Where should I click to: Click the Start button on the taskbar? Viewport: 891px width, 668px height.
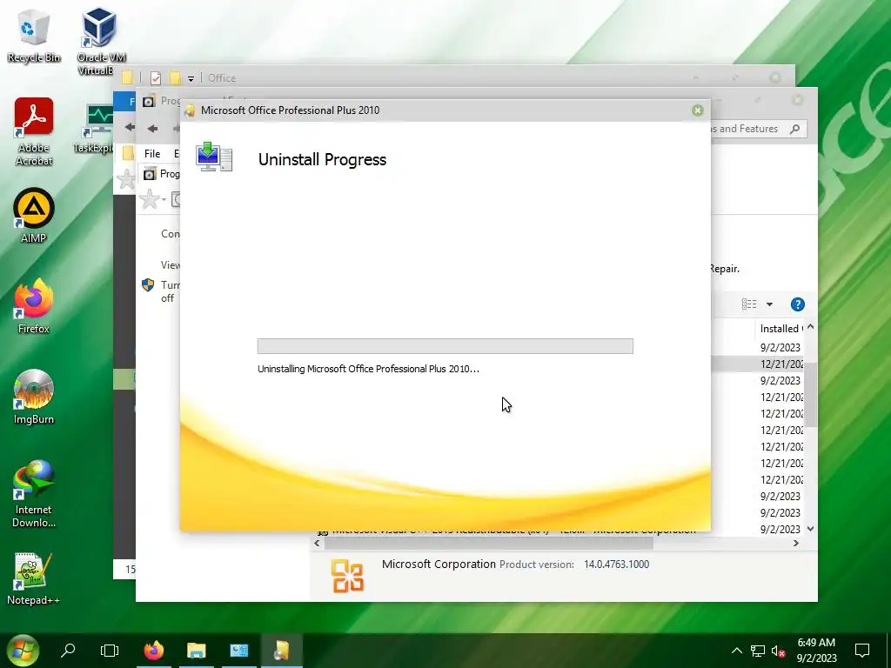22,651
